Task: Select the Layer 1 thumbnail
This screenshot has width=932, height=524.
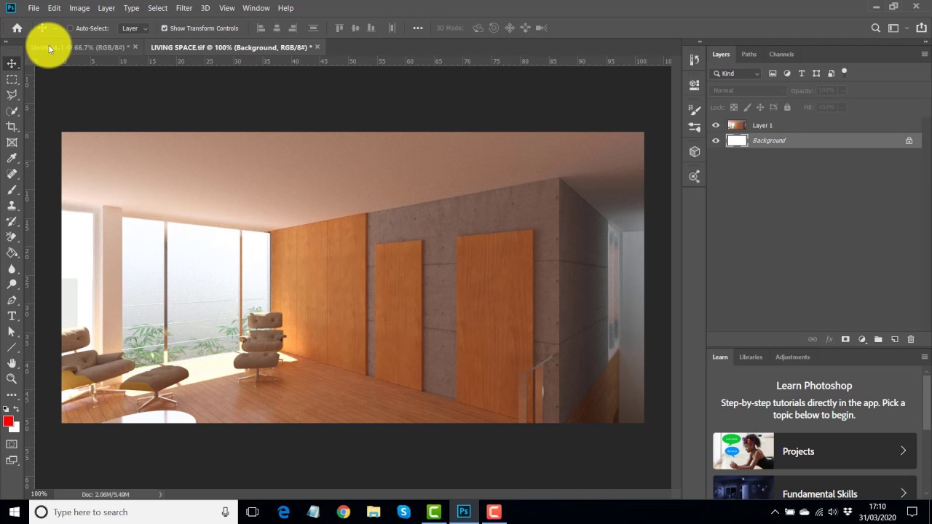Action: 737,125
